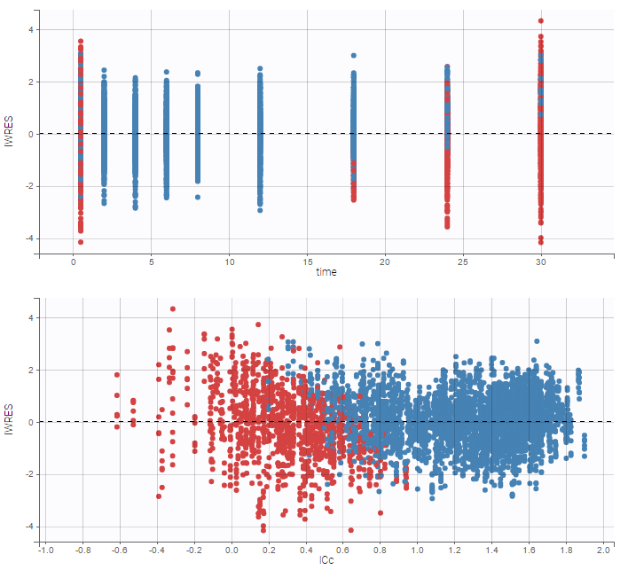Click the 'lCc' x-axis label
628x570 pixels.
(x=326, y=560)
